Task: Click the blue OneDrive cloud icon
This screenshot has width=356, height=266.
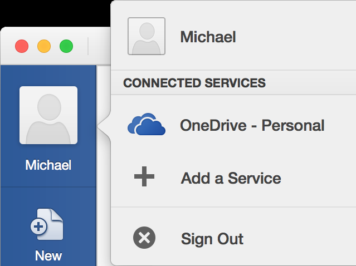Action: tap(147, 124)
